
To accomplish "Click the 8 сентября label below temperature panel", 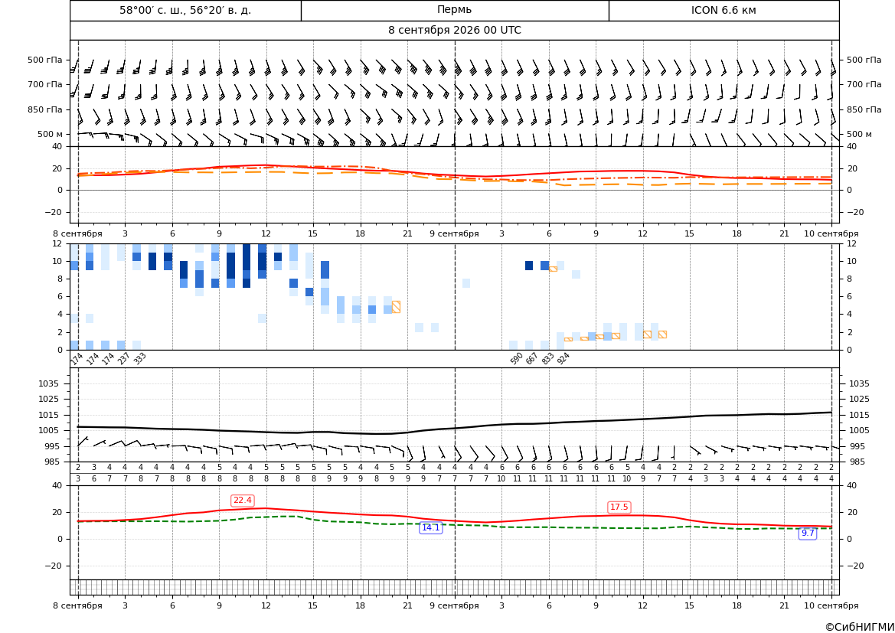I will click(x=77, y=233).
